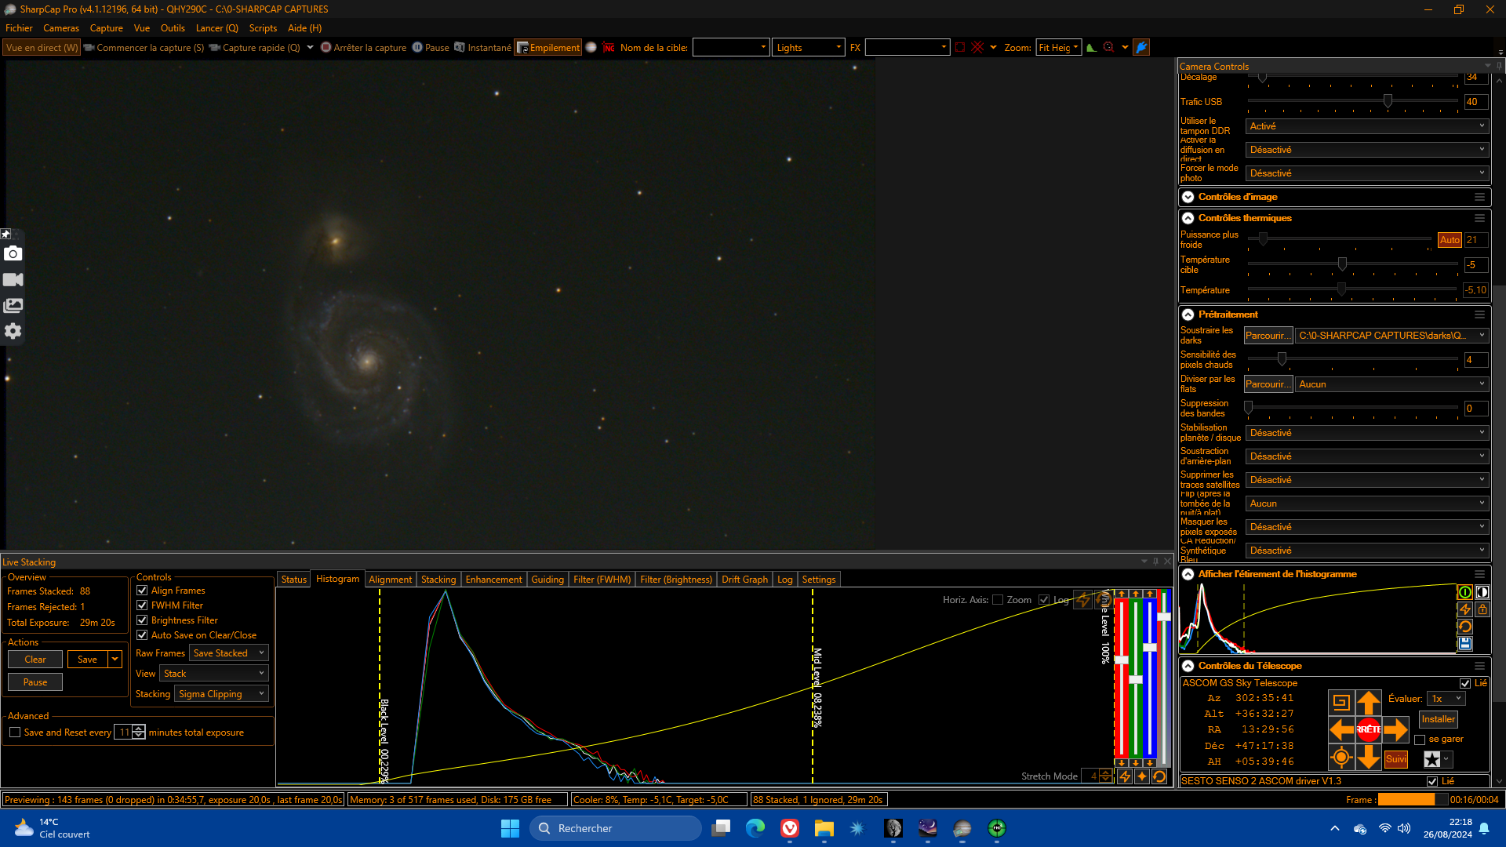Click the Nom de la cible input field
Screen dimensions: 1506x847
730,48
